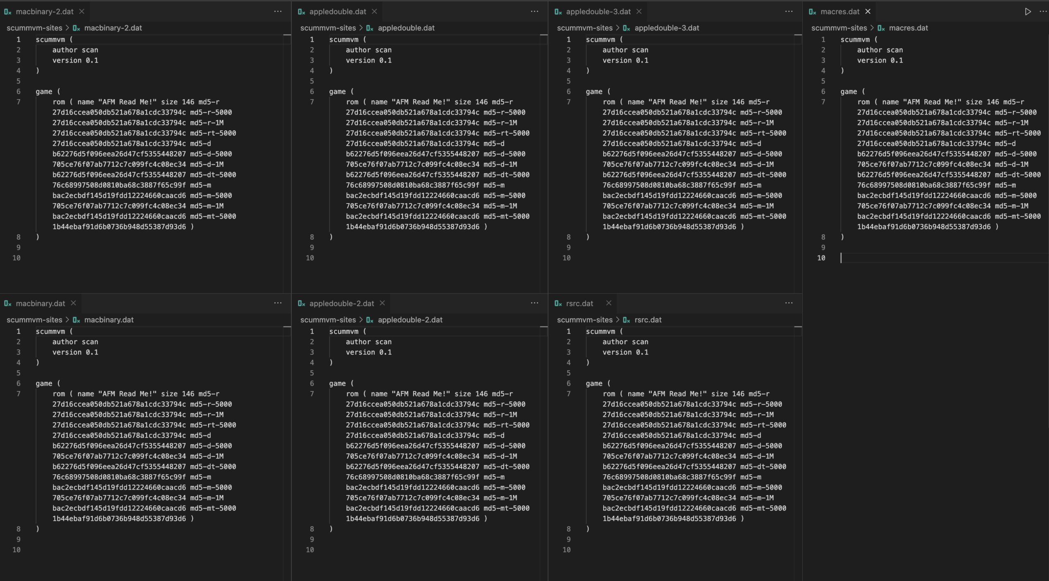Switch to the macbinary-2.dat tab

pos(44,11)
